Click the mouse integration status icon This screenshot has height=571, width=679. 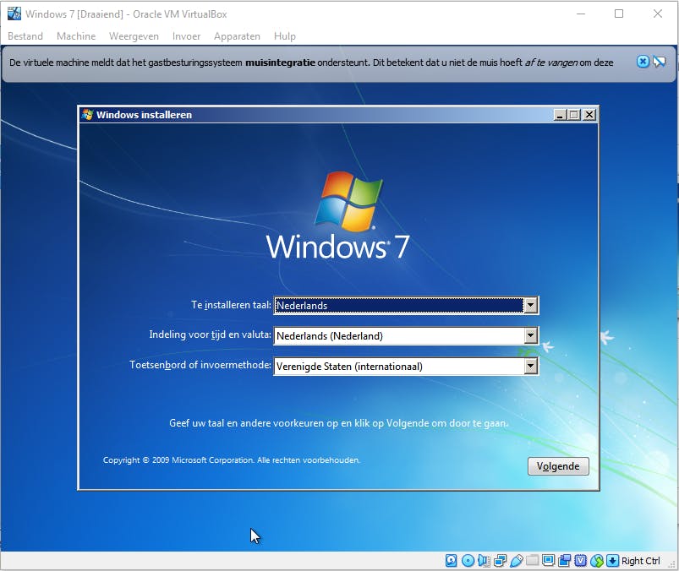point(597,561)
